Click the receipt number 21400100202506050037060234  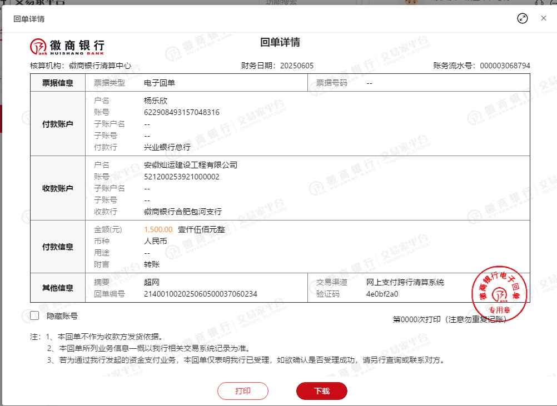200,294
